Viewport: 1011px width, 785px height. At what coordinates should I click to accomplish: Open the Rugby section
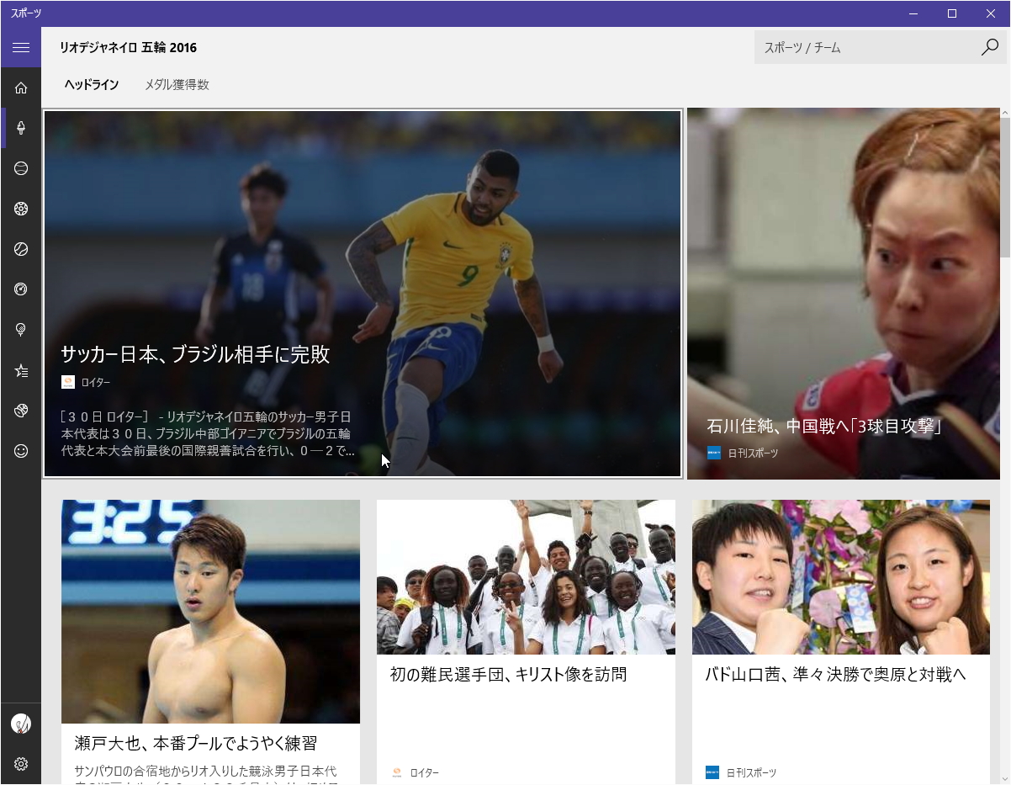pyautogui.click(x=21, y=411)
